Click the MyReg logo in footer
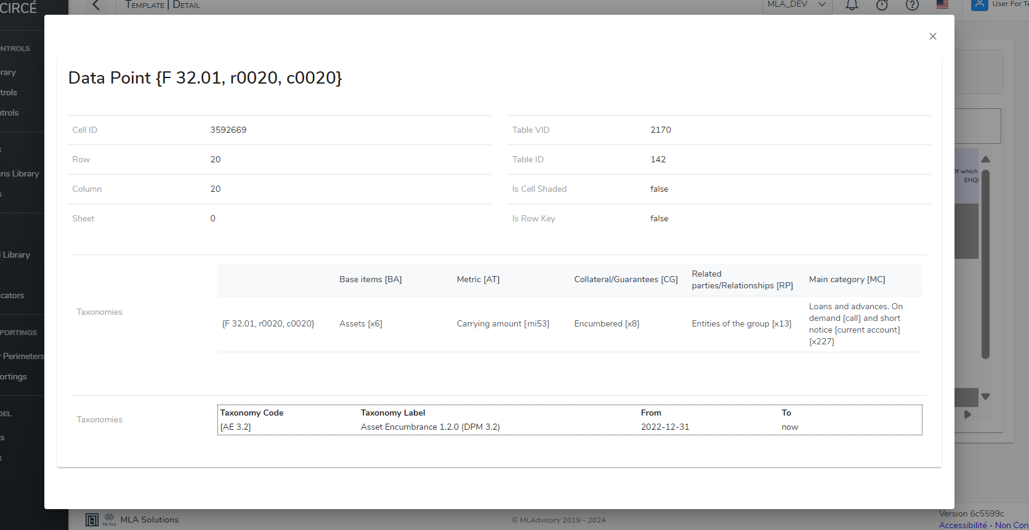The height and width of the screenshot is (530, 1029). [x=109, y=520]
